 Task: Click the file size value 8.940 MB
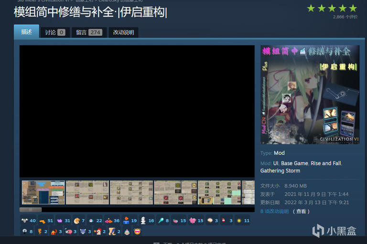(295, 186)
